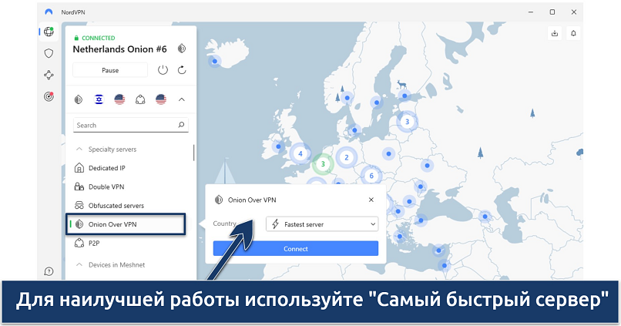Click the power disconnect icon
This screenshot has width=621, height=326.
(163, 70)
